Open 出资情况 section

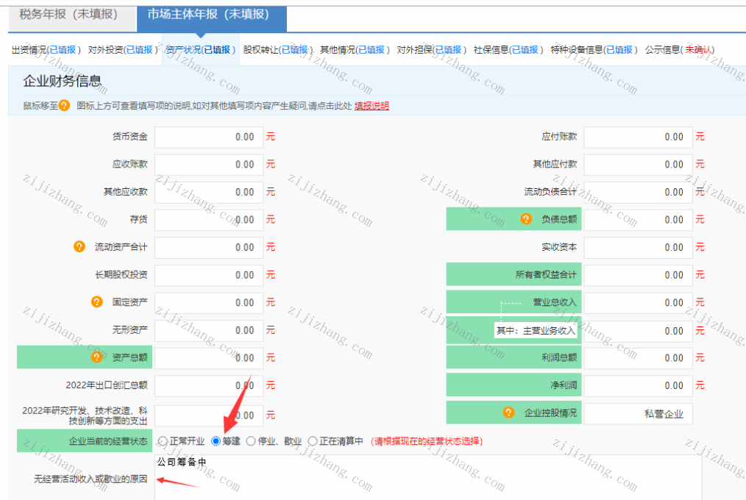point(46,50)
